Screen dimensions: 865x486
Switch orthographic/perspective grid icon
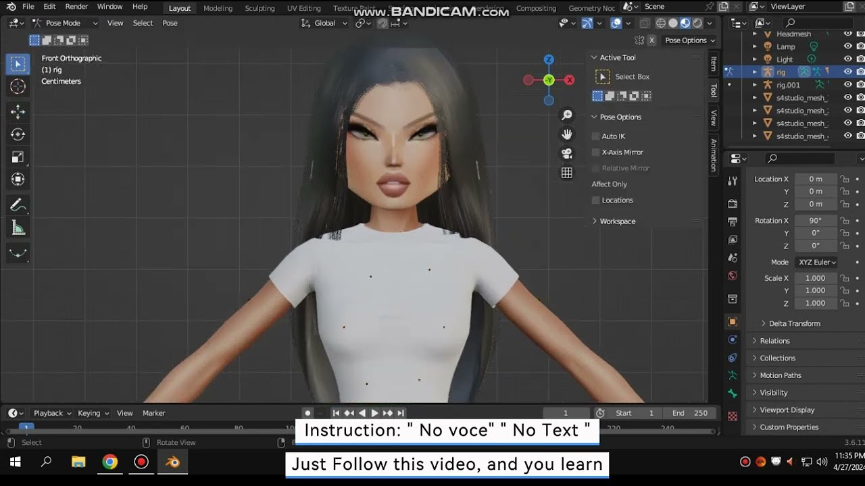pos(567,173)
